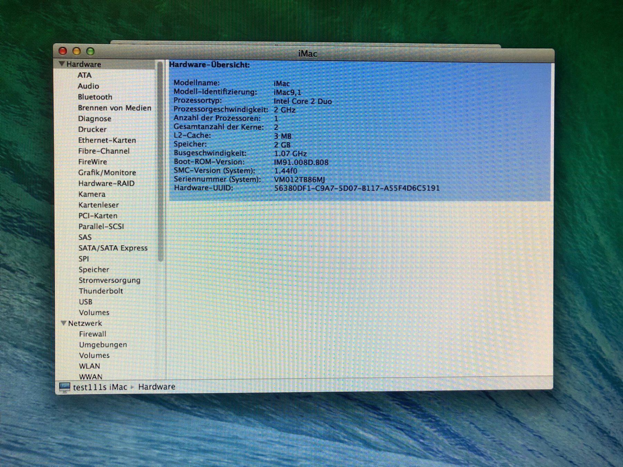Select Umgebungen entry
Viewport: 623px width, 467px height.
point(103,345)
